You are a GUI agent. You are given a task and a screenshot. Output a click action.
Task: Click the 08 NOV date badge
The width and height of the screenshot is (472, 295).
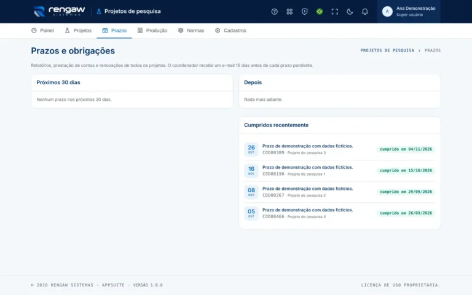pyautogui.click(x=251, y=192)
